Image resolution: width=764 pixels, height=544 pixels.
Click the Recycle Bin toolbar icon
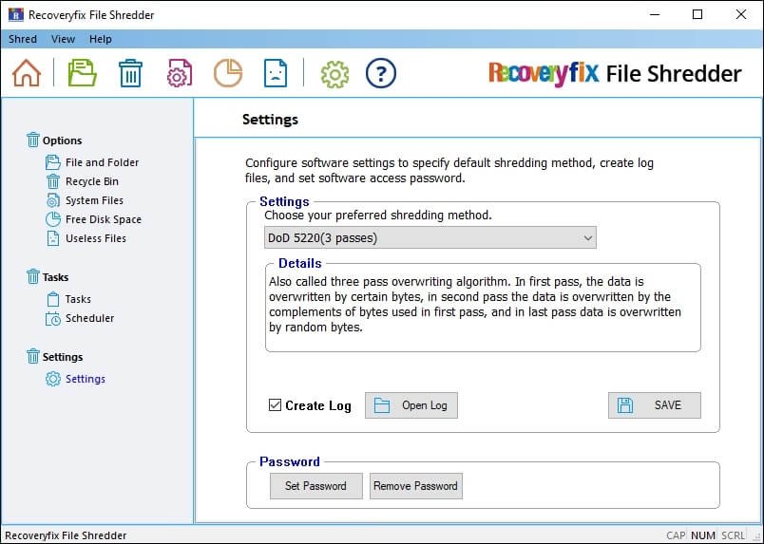pyautogui.click(x=130, y=73)
